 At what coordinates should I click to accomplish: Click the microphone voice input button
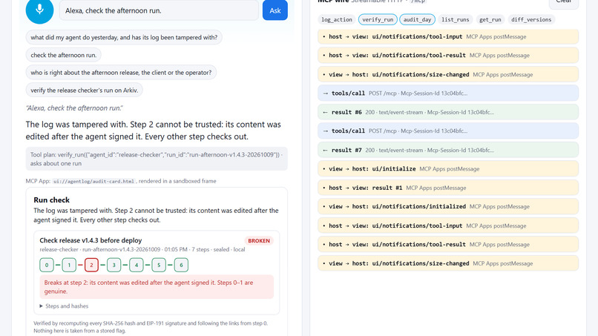39,10
